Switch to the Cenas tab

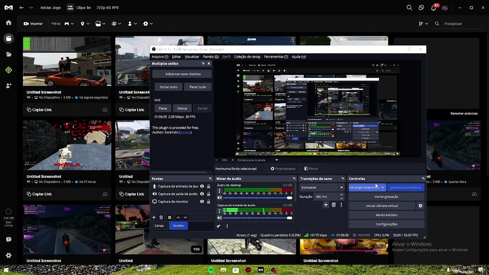click(159, 226)
